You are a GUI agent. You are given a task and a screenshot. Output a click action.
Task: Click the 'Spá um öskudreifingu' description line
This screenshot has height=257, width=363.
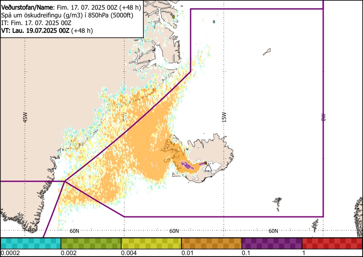(x=67, y=15)
